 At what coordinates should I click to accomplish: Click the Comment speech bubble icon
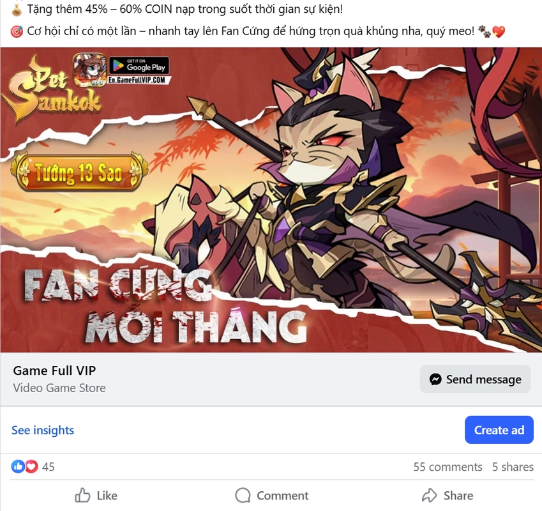click(x=243, y=496)
